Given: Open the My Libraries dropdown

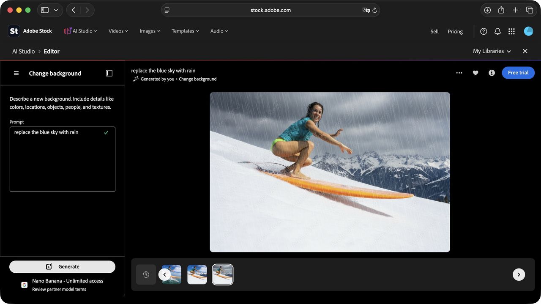Looking at the screenshot, I should [x=492, y=51].
